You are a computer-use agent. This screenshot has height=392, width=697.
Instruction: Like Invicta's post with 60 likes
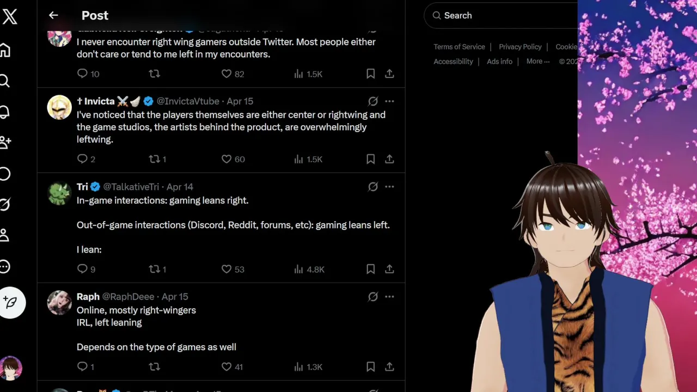(227, 159)
